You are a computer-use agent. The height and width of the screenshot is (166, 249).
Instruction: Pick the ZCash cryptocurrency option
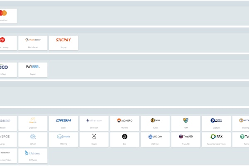pyautogui.click(x=155, y=123)
